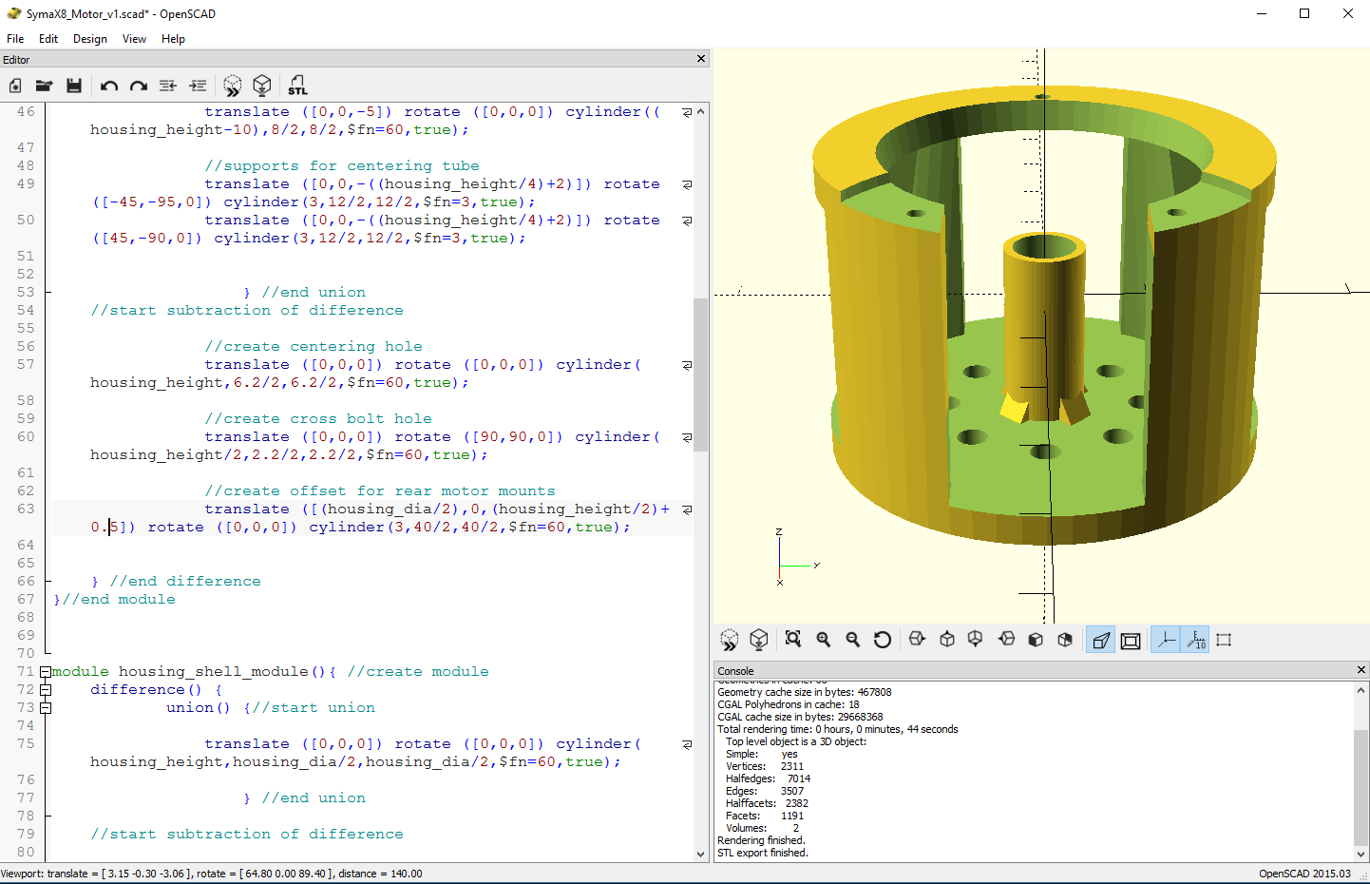Run Preview from the editor toolbar
The image size is (1370, 884).
233,86
